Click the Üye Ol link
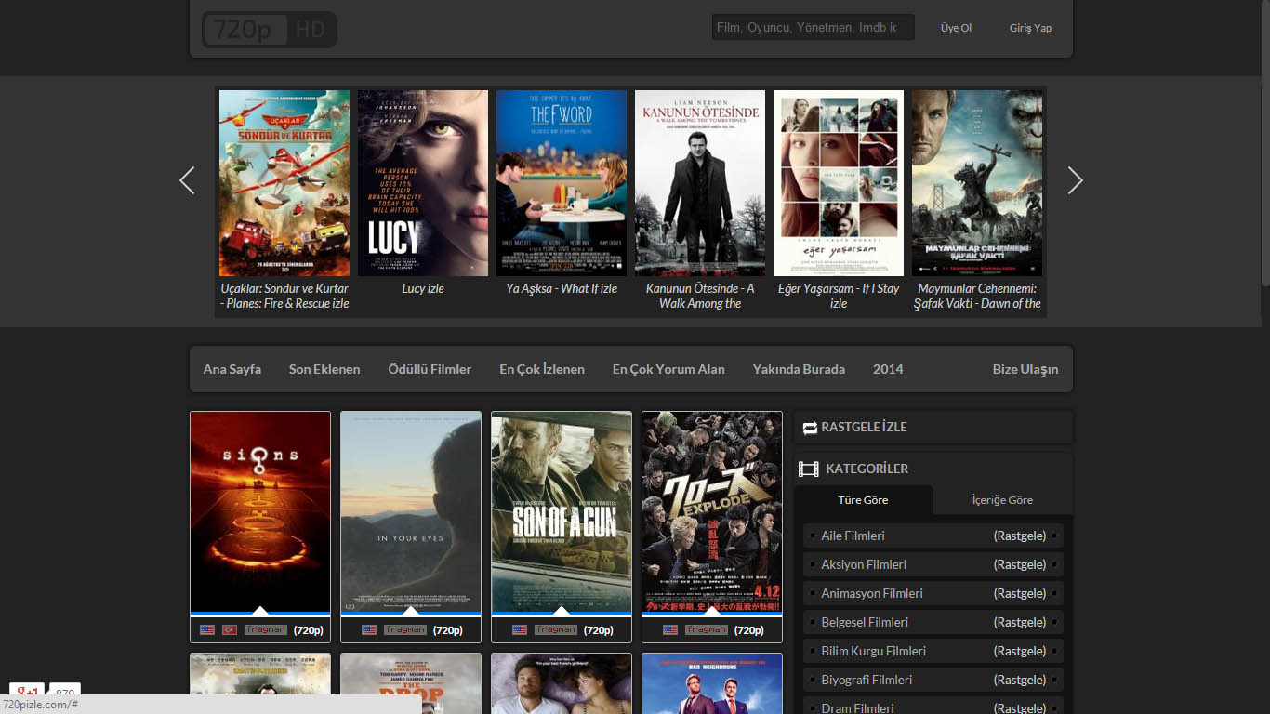Image resolution: width=1270 pixels, height=714 pixels. pos(956,28)
